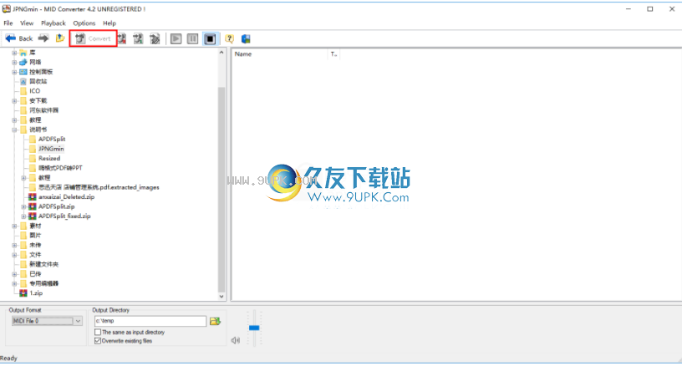682x366 pixels.
Task: Click the Convert toolbar button
Action: pos(93,38)
